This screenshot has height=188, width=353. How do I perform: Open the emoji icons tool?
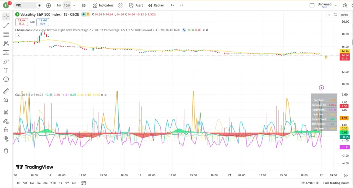coord(6,79)
